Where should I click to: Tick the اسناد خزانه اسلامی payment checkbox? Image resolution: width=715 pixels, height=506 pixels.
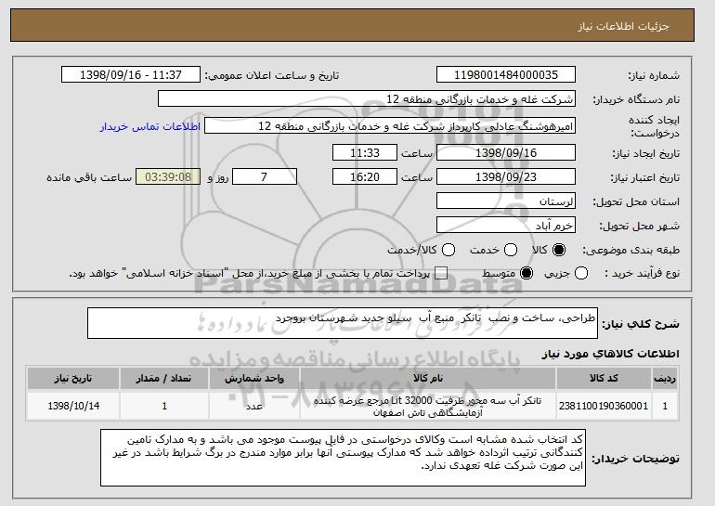(x=441, y=274)
